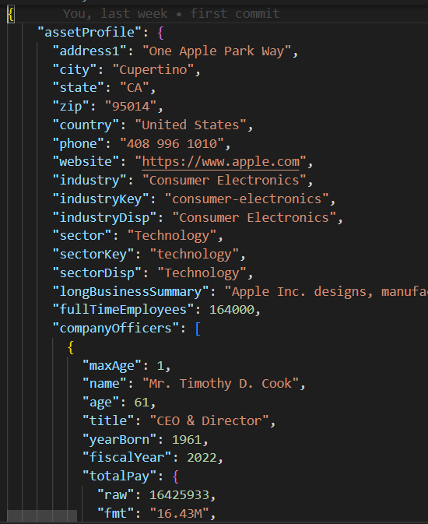Click the "408 996 1010" phone value

click(x=172, y=144)
